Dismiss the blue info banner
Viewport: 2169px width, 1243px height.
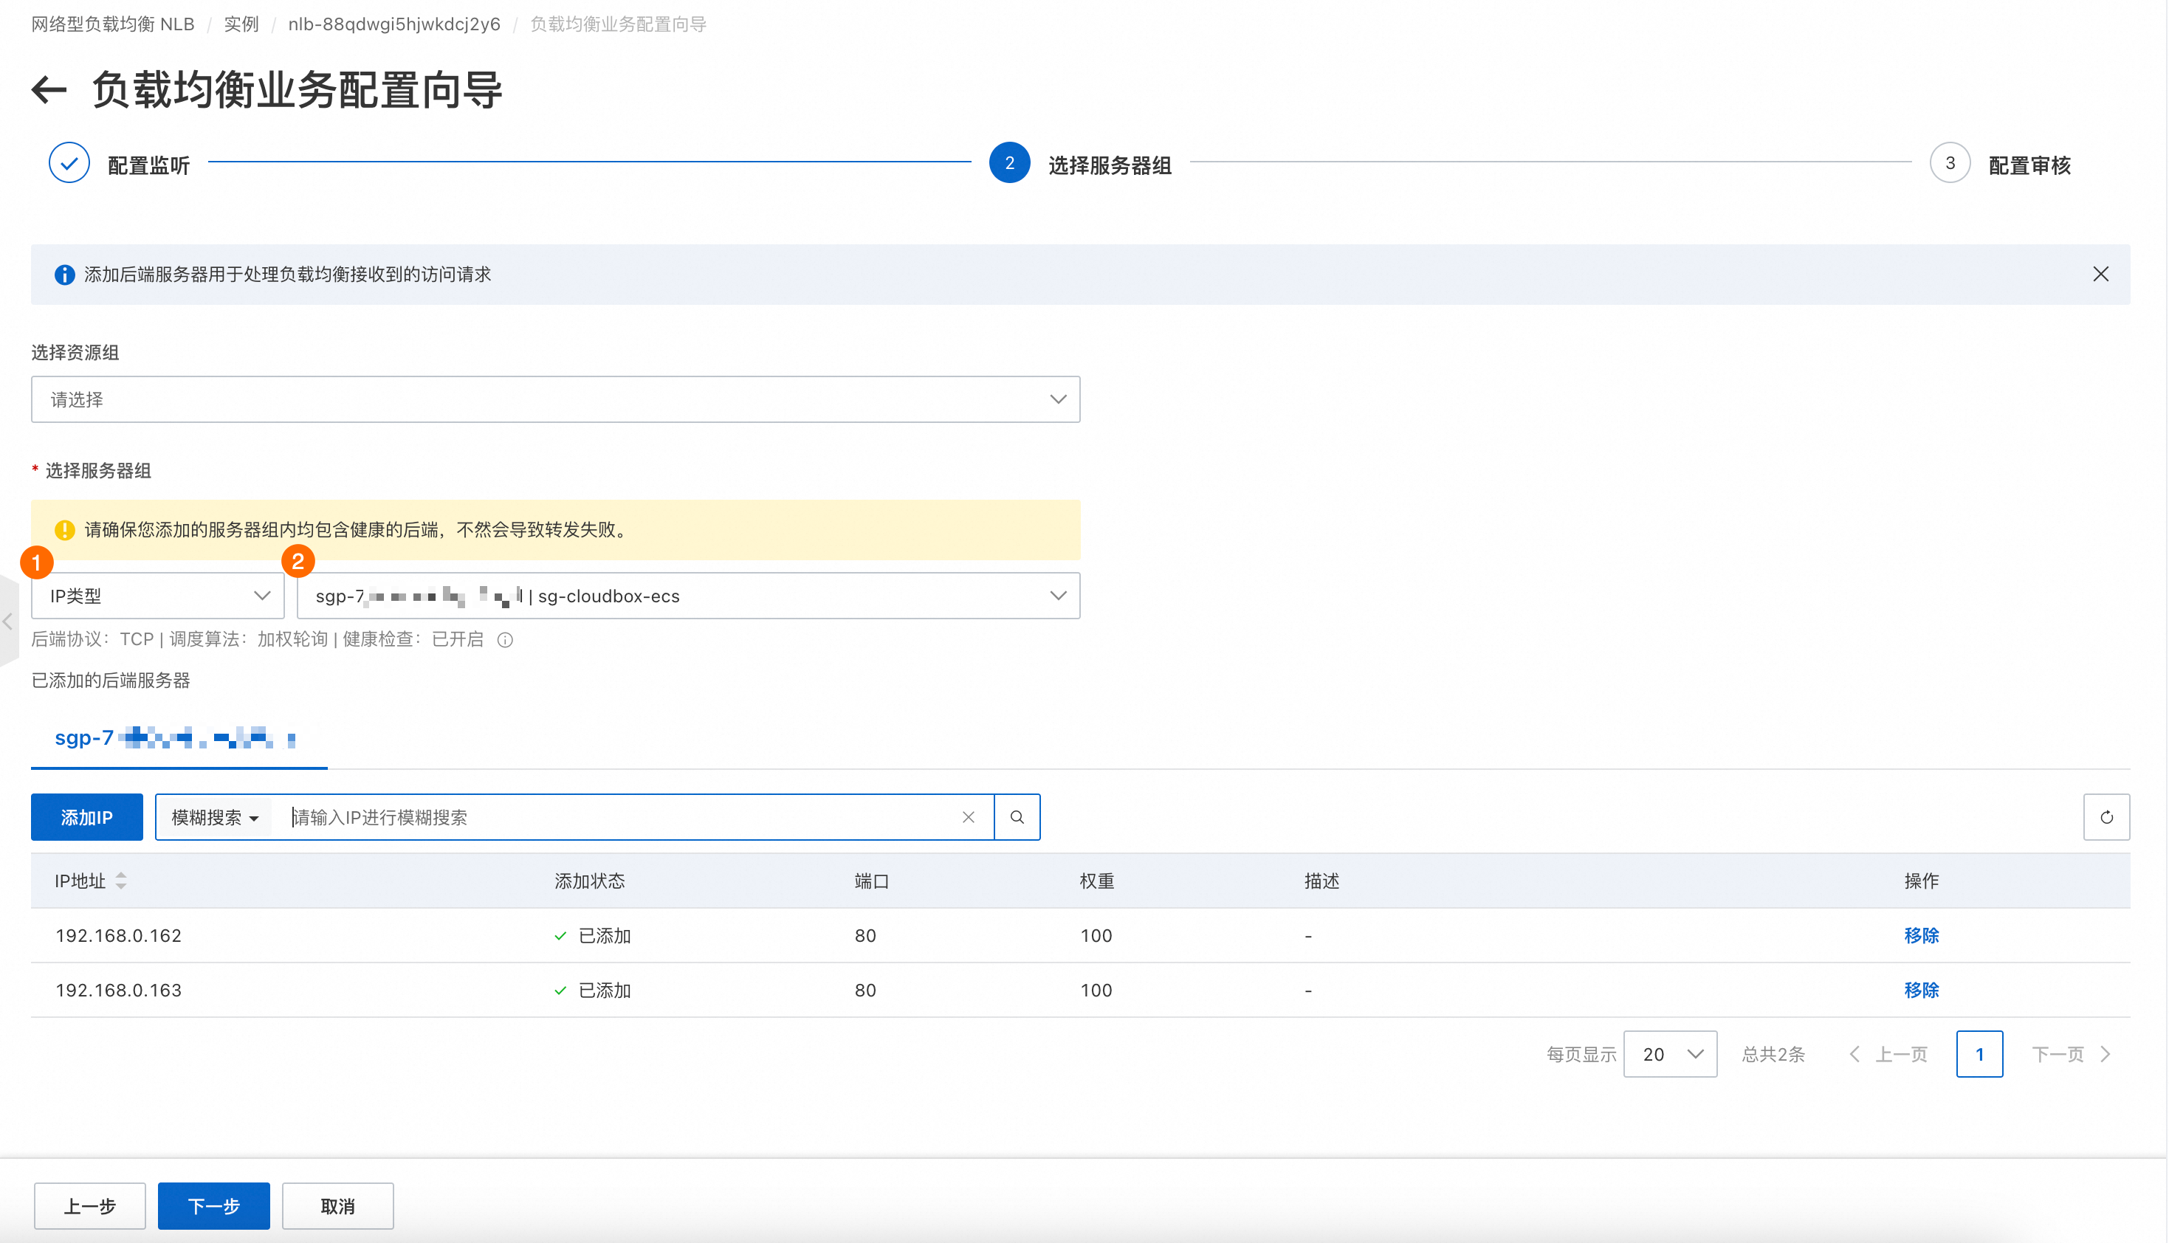click(2101, 274)
